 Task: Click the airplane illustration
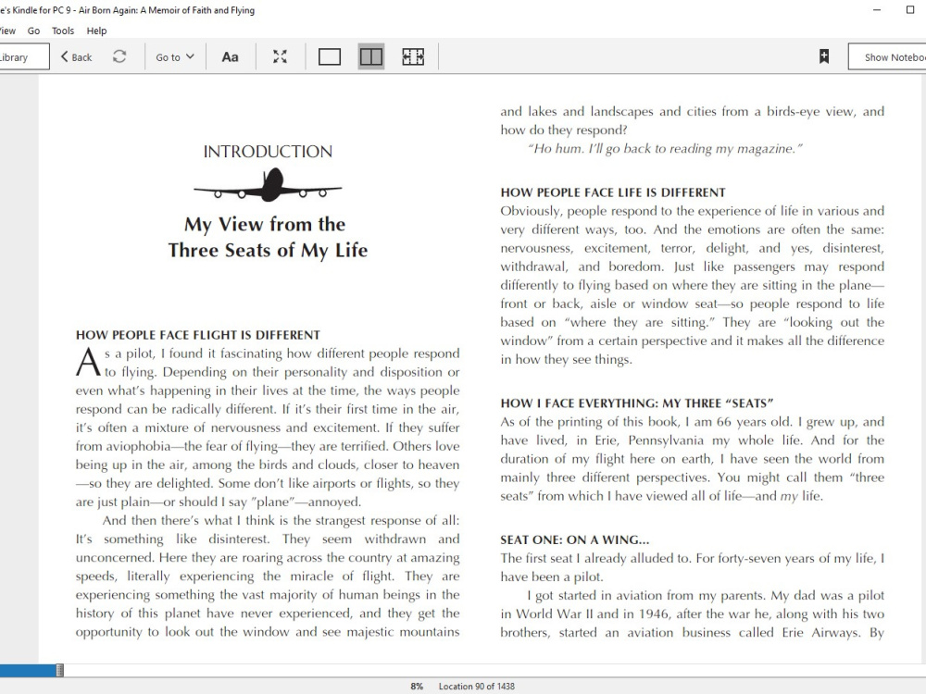click(268, 185)
